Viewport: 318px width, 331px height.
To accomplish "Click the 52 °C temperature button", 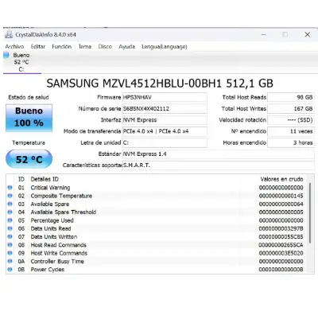I will pyautogui.click(x=29, y=159).
